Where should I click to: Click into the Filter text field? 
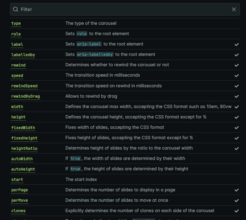tap(122, 9)
